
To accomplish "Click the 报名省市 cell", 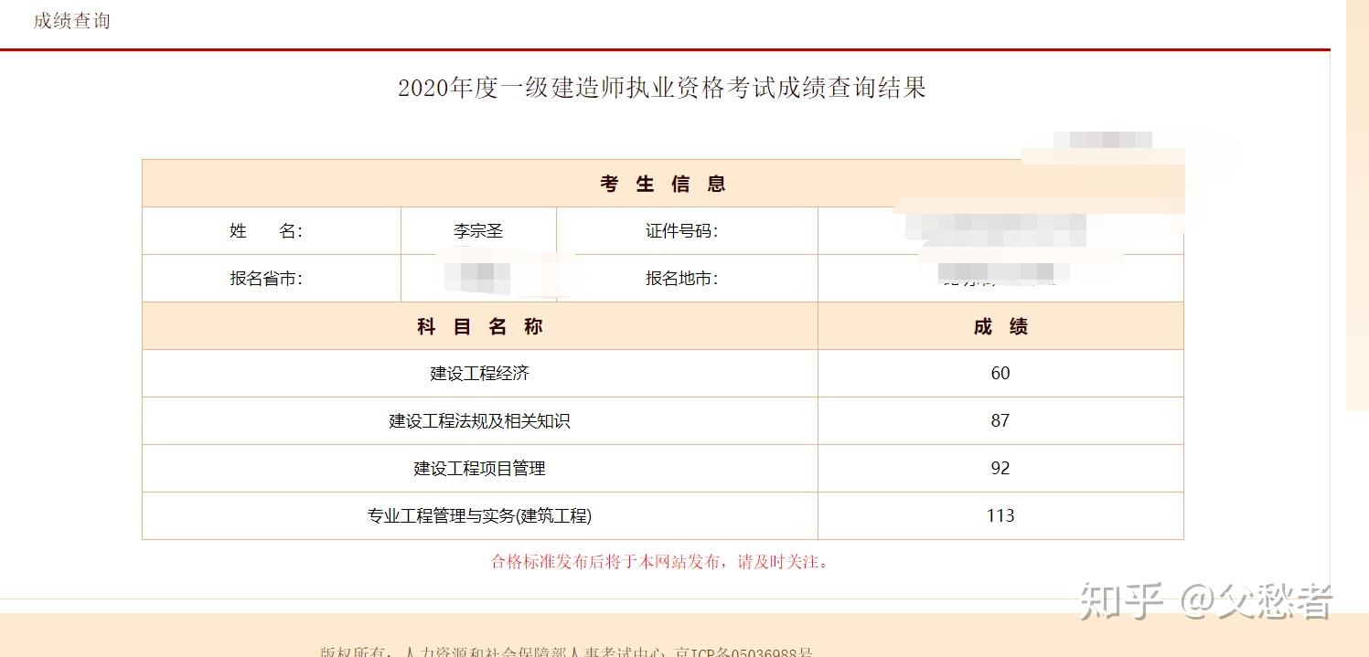I will coord(269,278).
